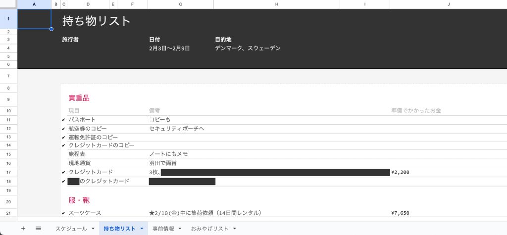Click the セキュリティポーチへ note cell
The height and width of the screenshot is (235, 507).
177,129
